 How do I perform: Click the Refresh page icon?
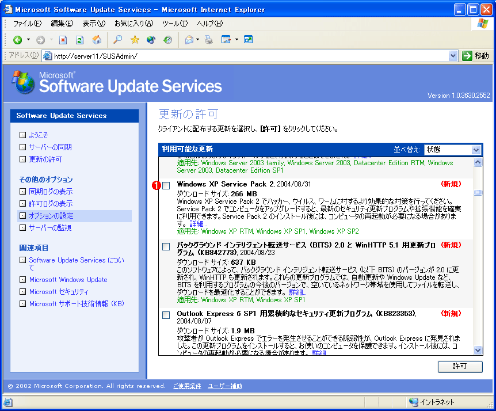click(80, 40)
